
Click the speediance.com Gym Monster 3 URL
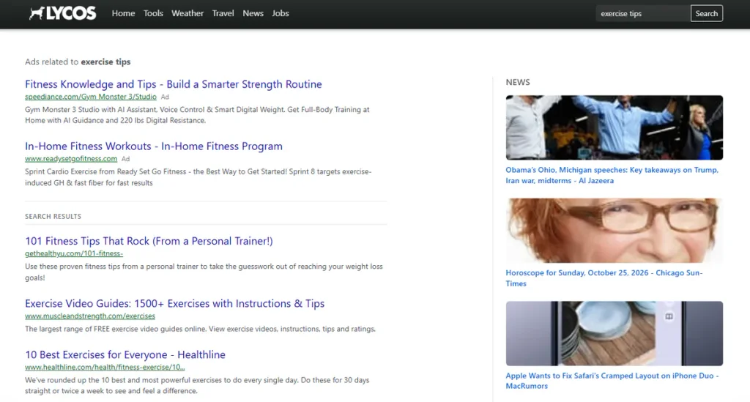pos(91,97)
